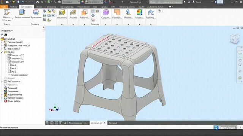Click the filter icon in model browser
This screenshot has width=243, height=136.
[2, 35]
